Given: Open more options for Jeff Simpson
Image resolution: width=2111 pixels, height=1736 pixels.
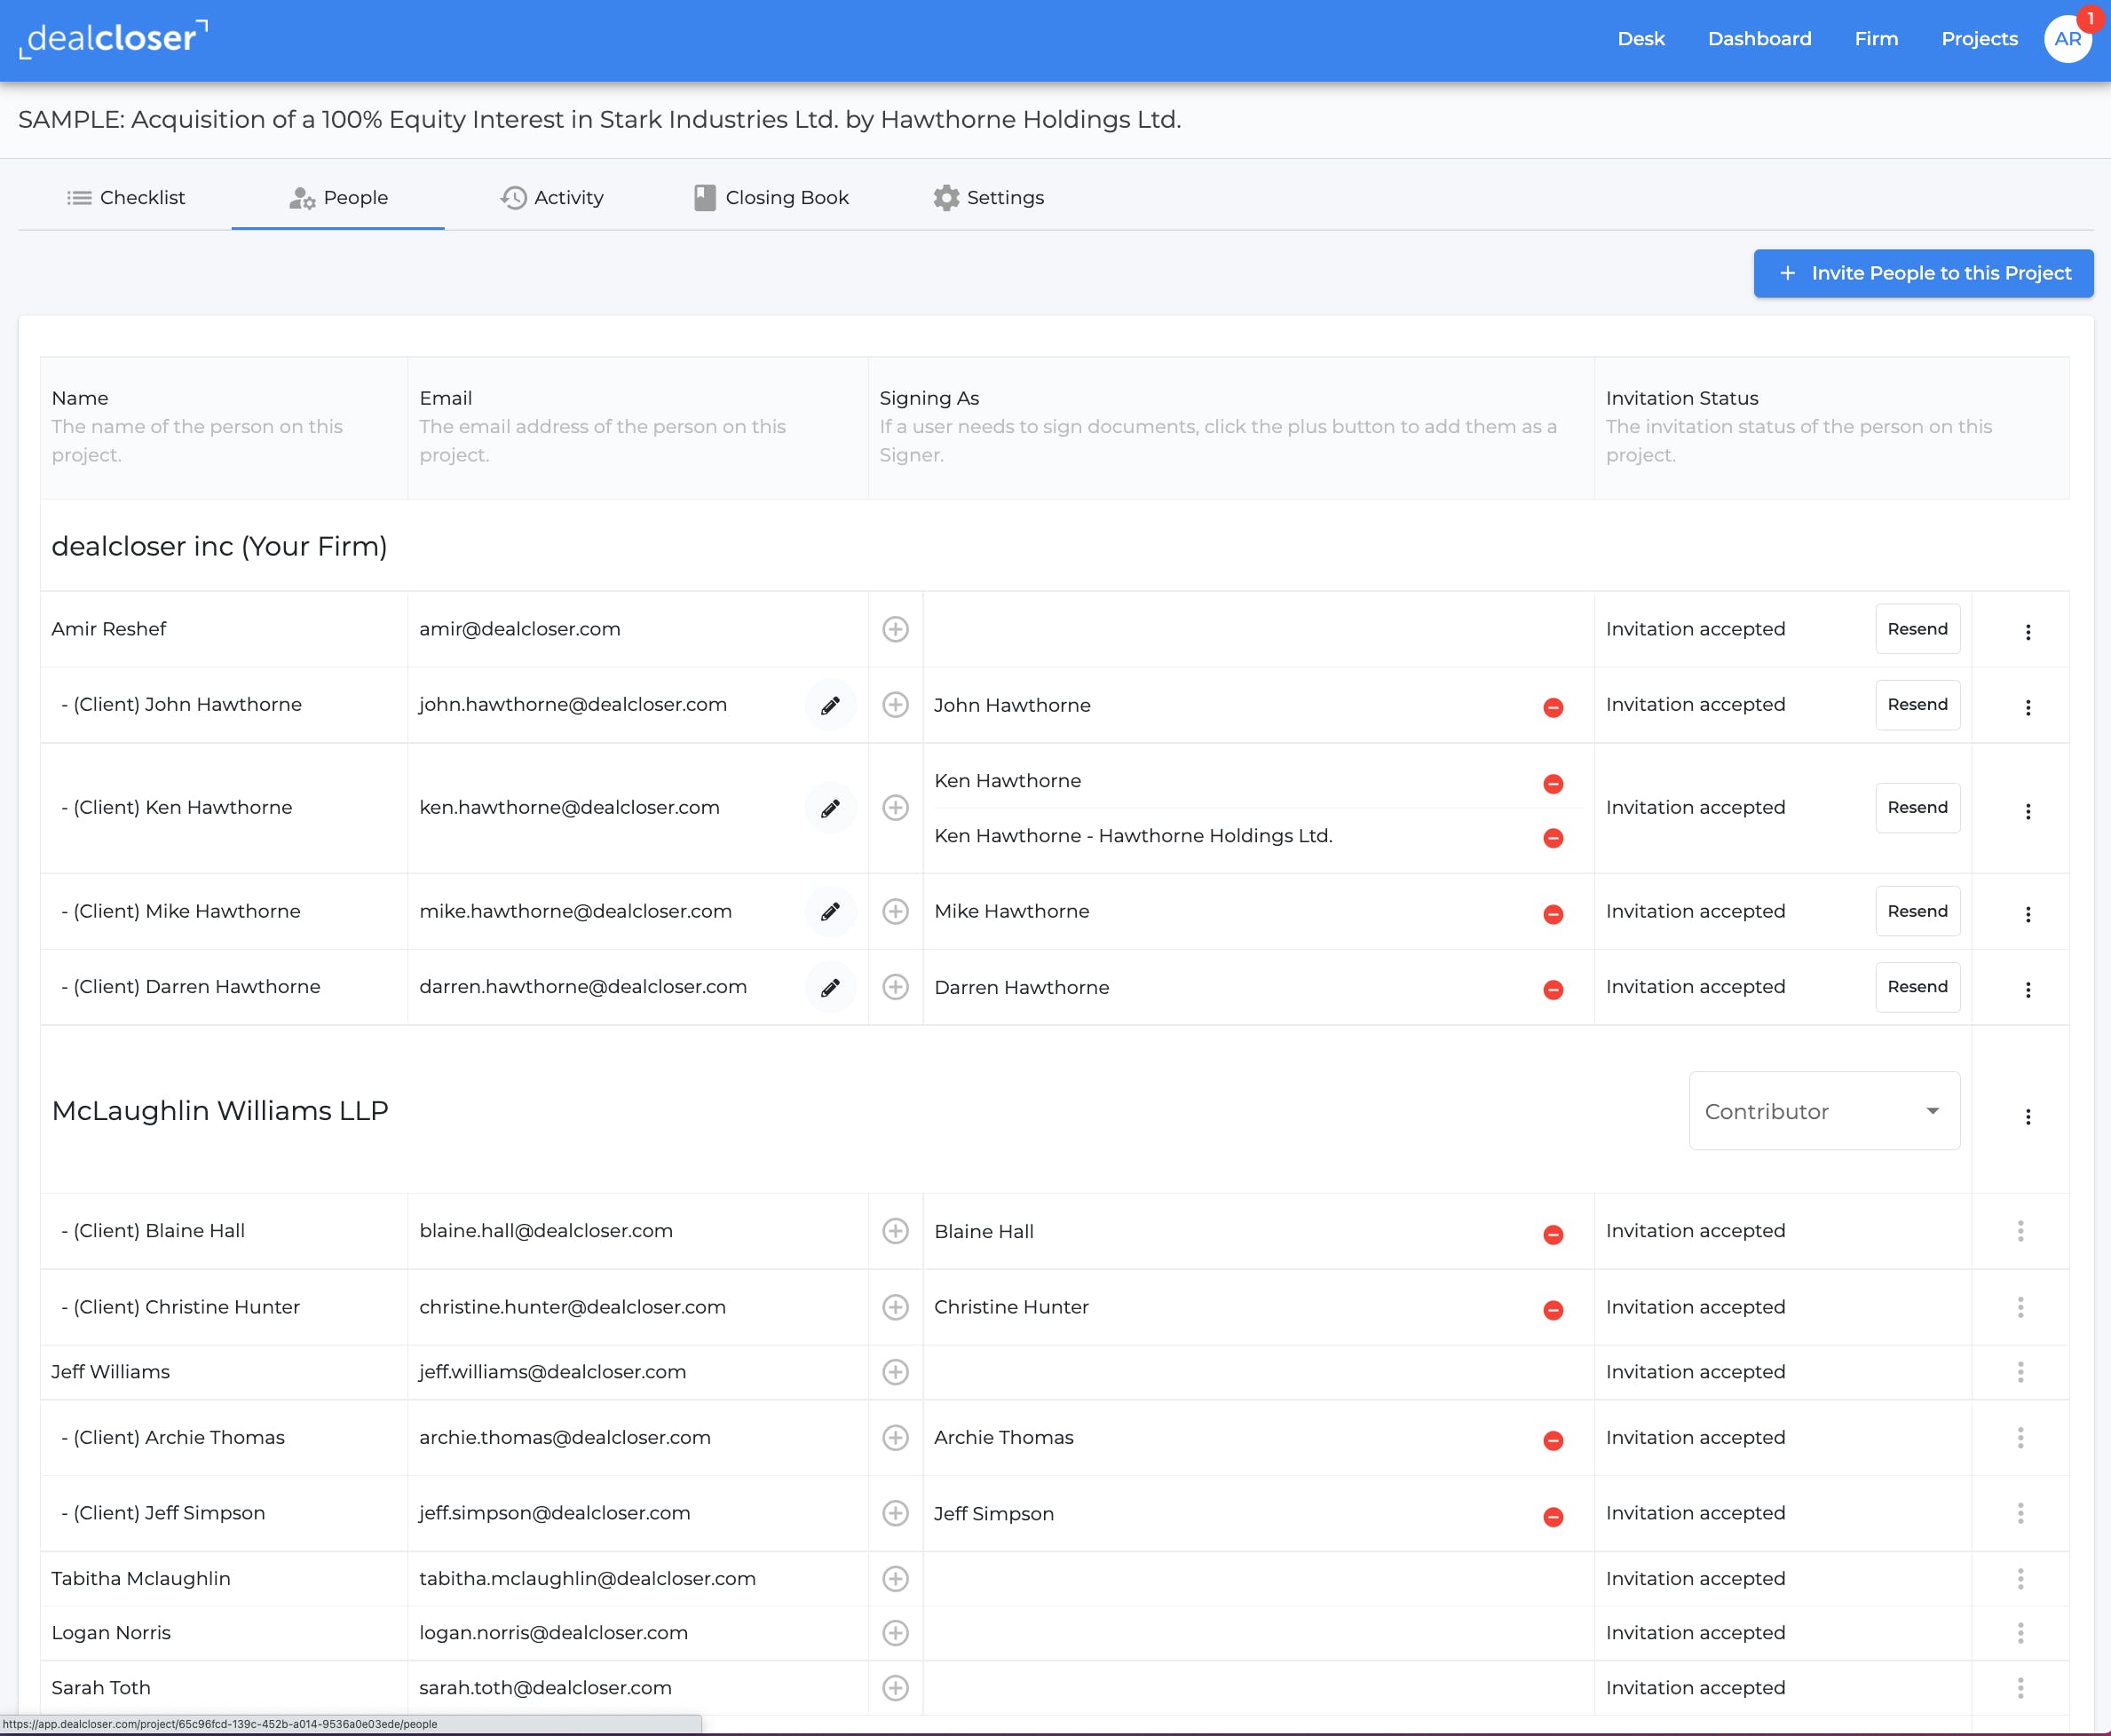Looking at the screenshot, I should point(2020,1513).
